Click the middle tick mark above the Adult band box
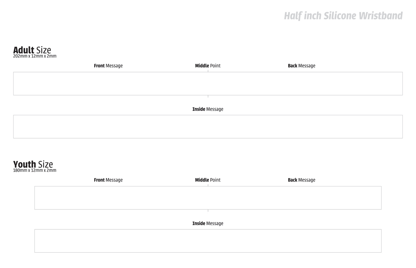This screenshot has width=416, height=268. pyautogui.click(x=208, y=71)
